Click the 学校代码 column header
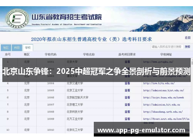This screenshot has width=193, height=140. click(51, 55)
